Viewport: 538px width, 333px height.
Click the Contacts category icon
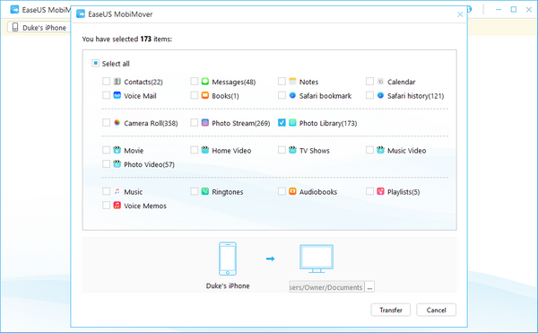[x=117, y=82]
